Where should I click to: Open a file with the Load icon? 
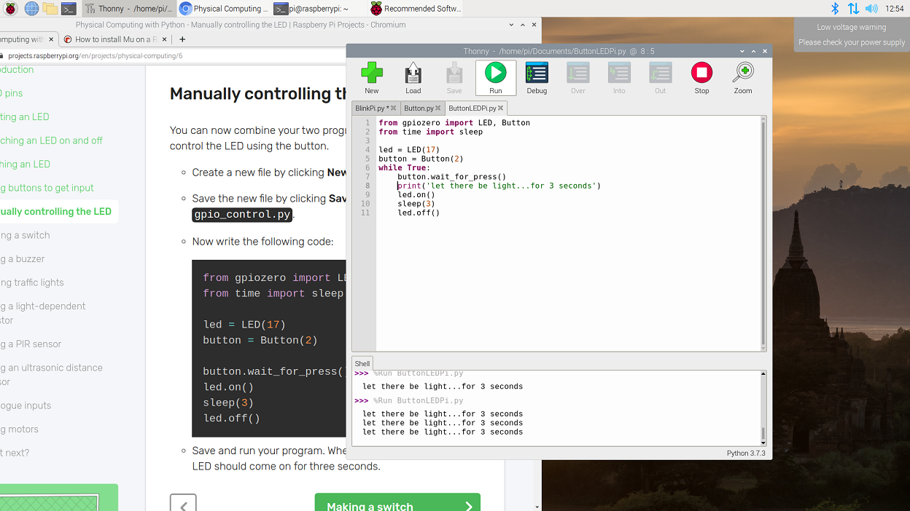point(413,77)
